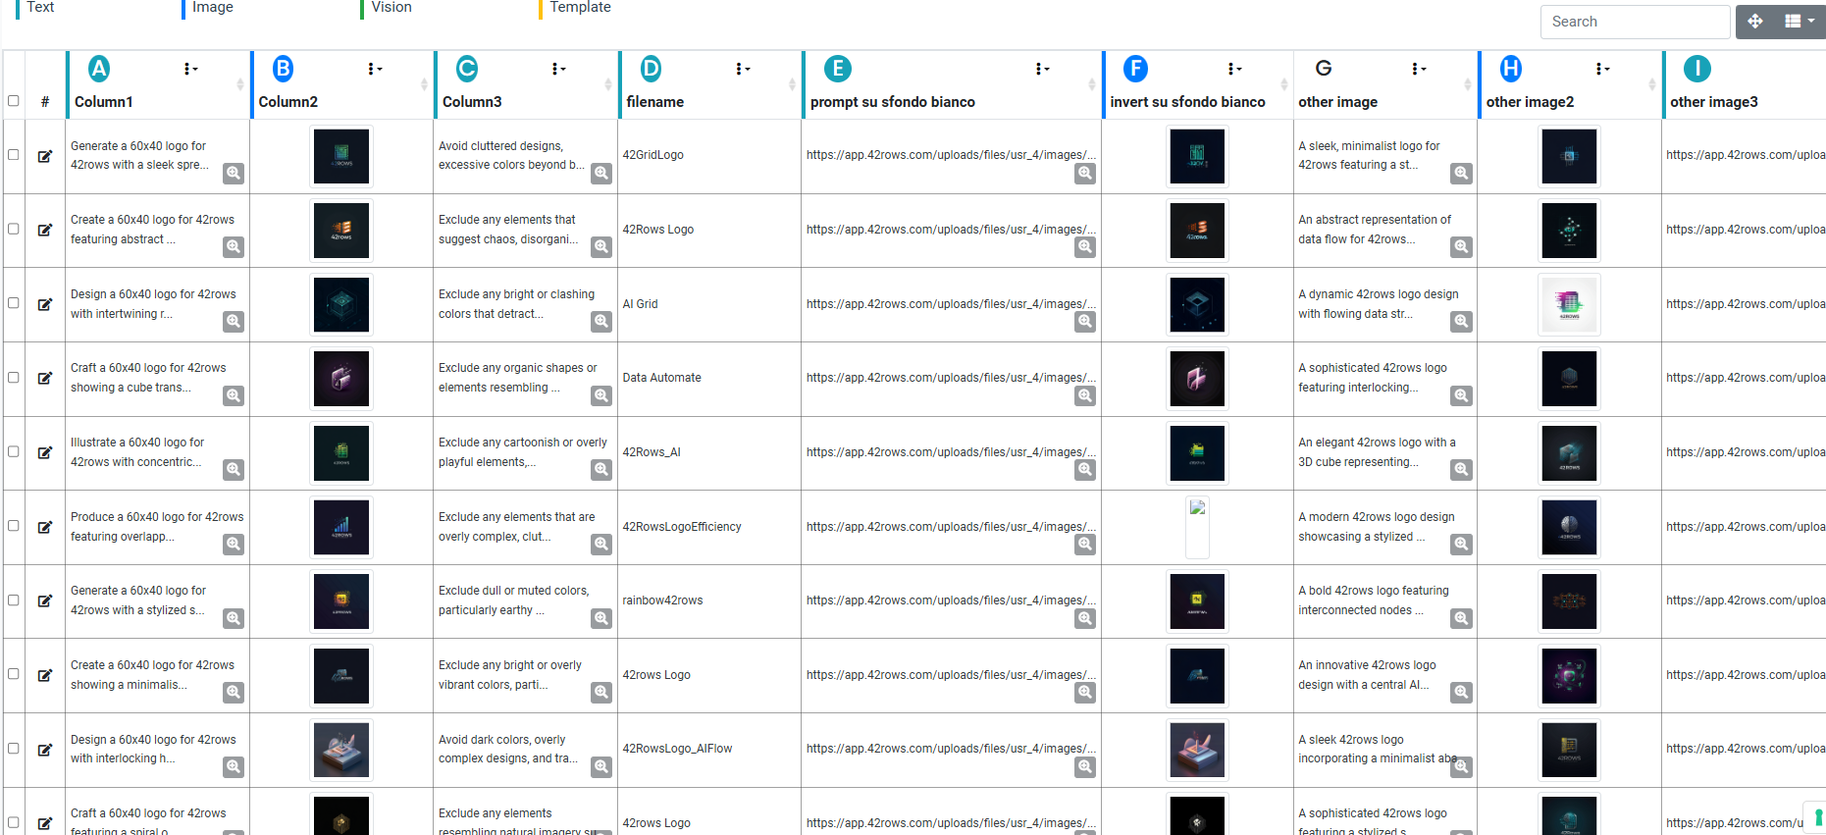The width and height of the screenshot is (1826, 835).
Task: Open filename column options menu
Action: tap(743, 69)
